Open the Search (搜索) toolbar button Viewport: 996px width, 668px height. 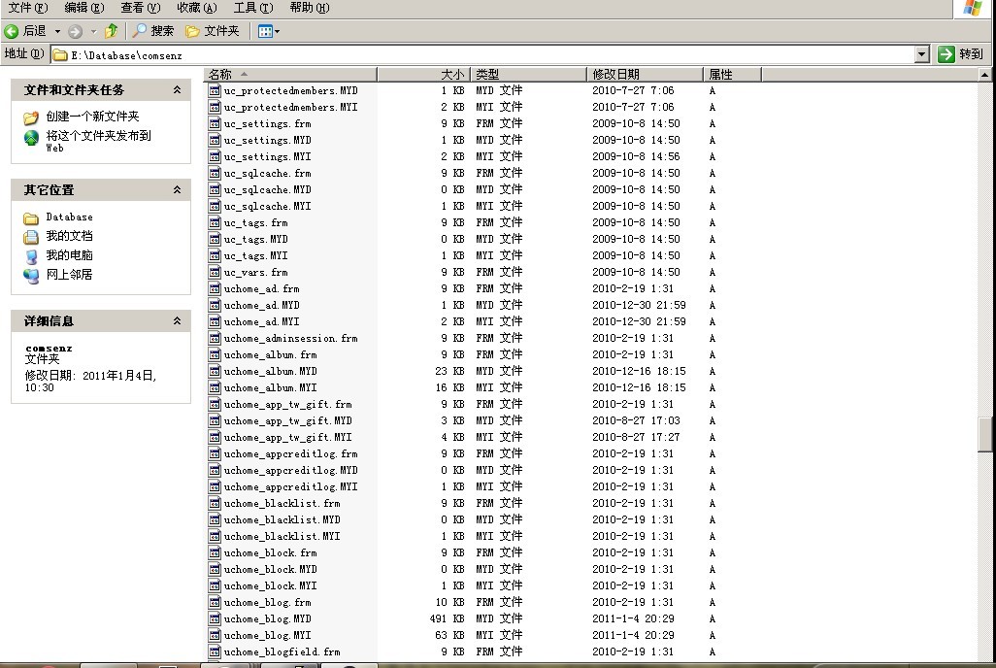pyautogui.click(x=153, y=30)
